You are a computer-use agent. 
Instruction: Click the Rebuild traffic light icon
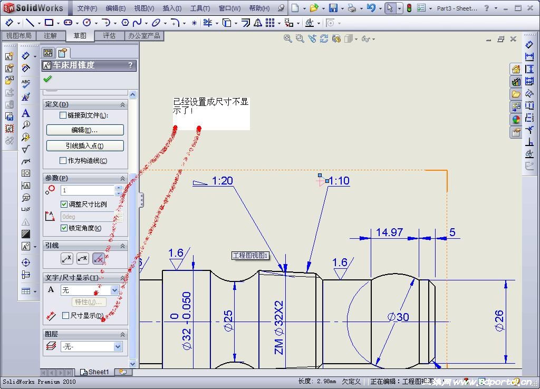coord(409,8)
